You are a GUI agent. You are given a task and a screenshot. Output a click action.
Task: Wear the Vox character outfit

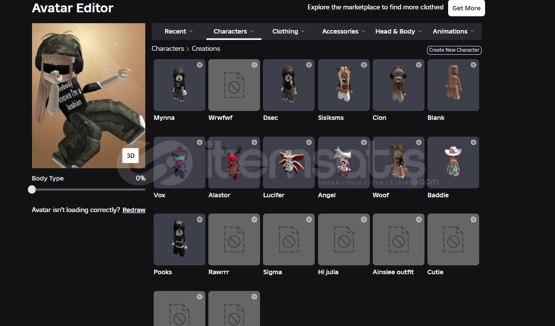179,162
